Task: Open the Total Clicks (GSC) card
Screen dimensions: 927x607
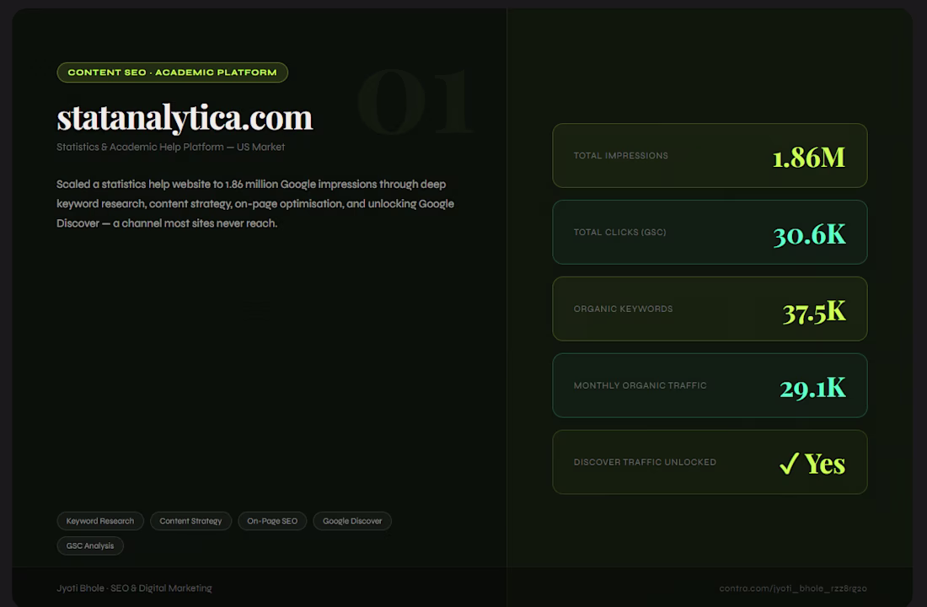Action: 710,232
